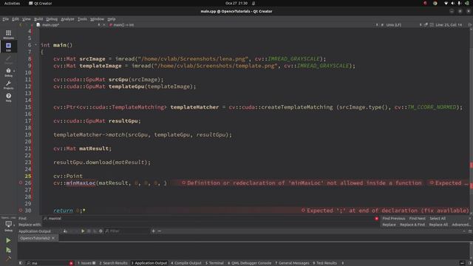Image resolution: width=473 pixels, height=266 pixels.
Task: Close the main.cpp document
Action: [x=104, y=25]
